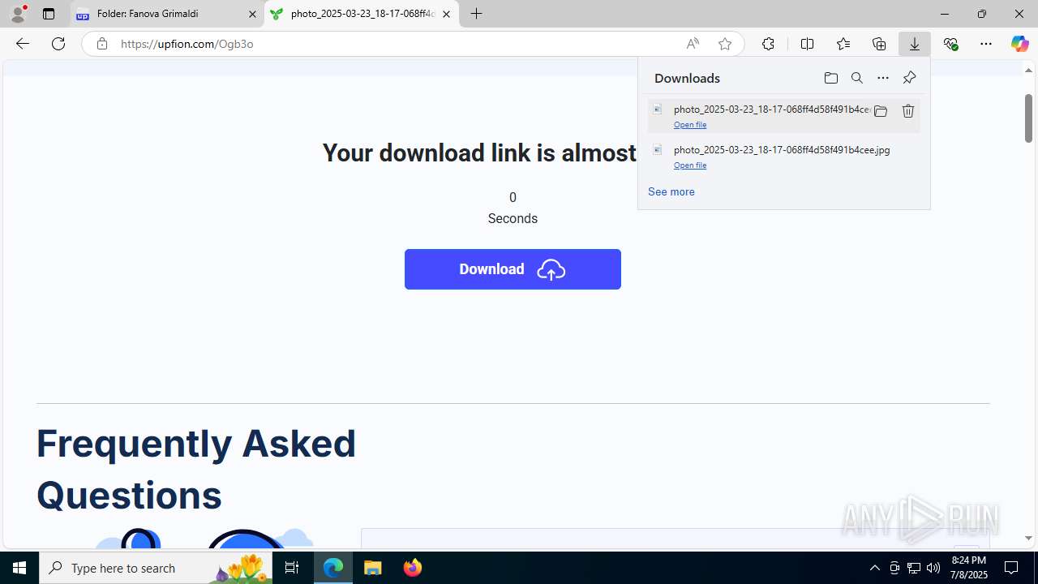Viewport: 1038px width, 584px height.
Task: Click the blue Download button
Action: pyautogui.click(x=513, y=269)
